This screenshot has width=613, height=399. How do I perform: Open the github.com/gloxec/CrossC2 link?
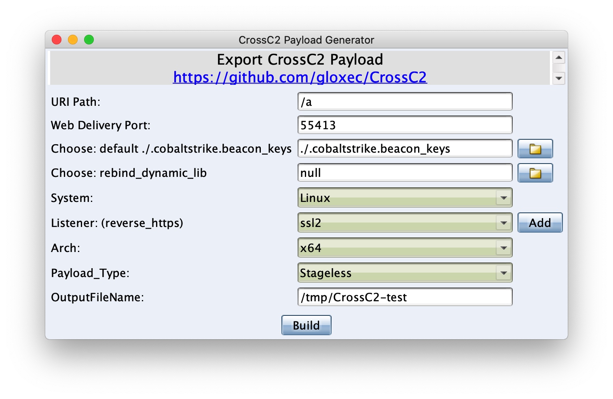(x=300, y=77)
